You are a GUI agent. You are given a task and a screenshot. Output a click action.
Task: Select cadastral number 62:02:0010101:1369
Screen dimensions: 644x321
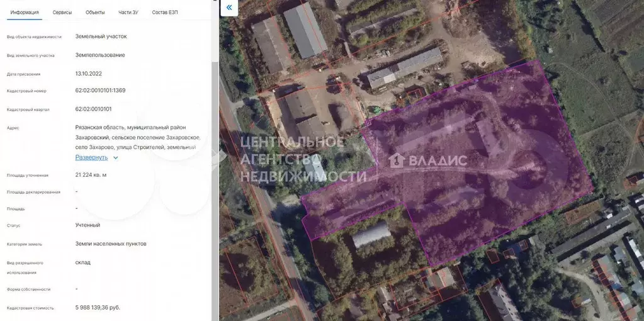click(x=101, y=90)
